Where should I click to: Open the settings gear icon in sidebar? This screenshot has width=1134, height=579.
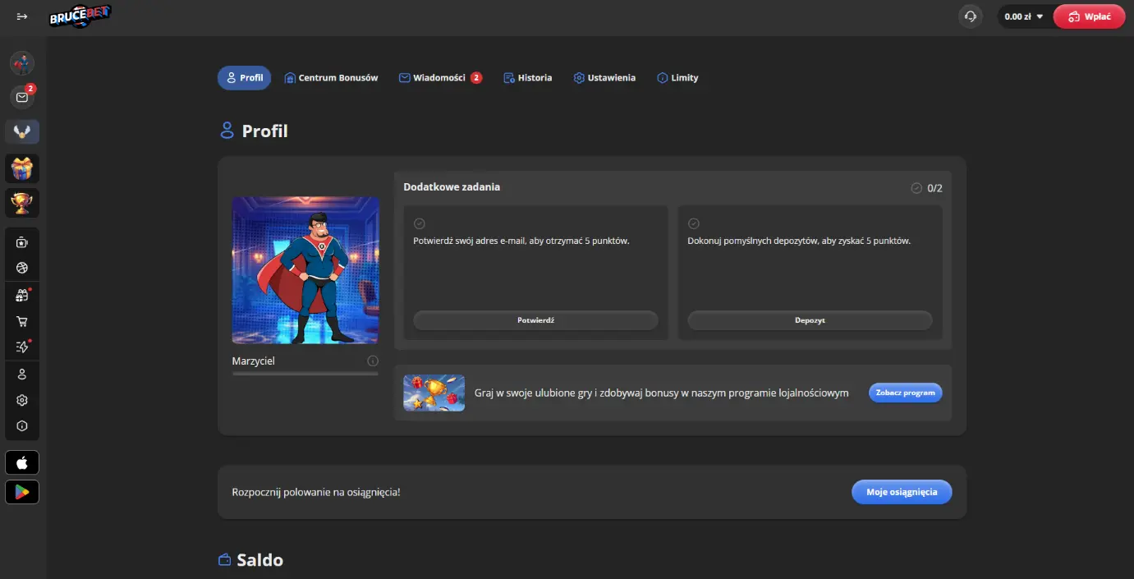[x=22, y=400]
